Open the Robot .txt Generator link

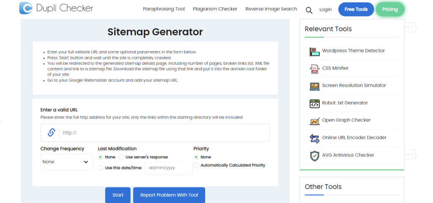pyautogui.click(x=345, y=103)
